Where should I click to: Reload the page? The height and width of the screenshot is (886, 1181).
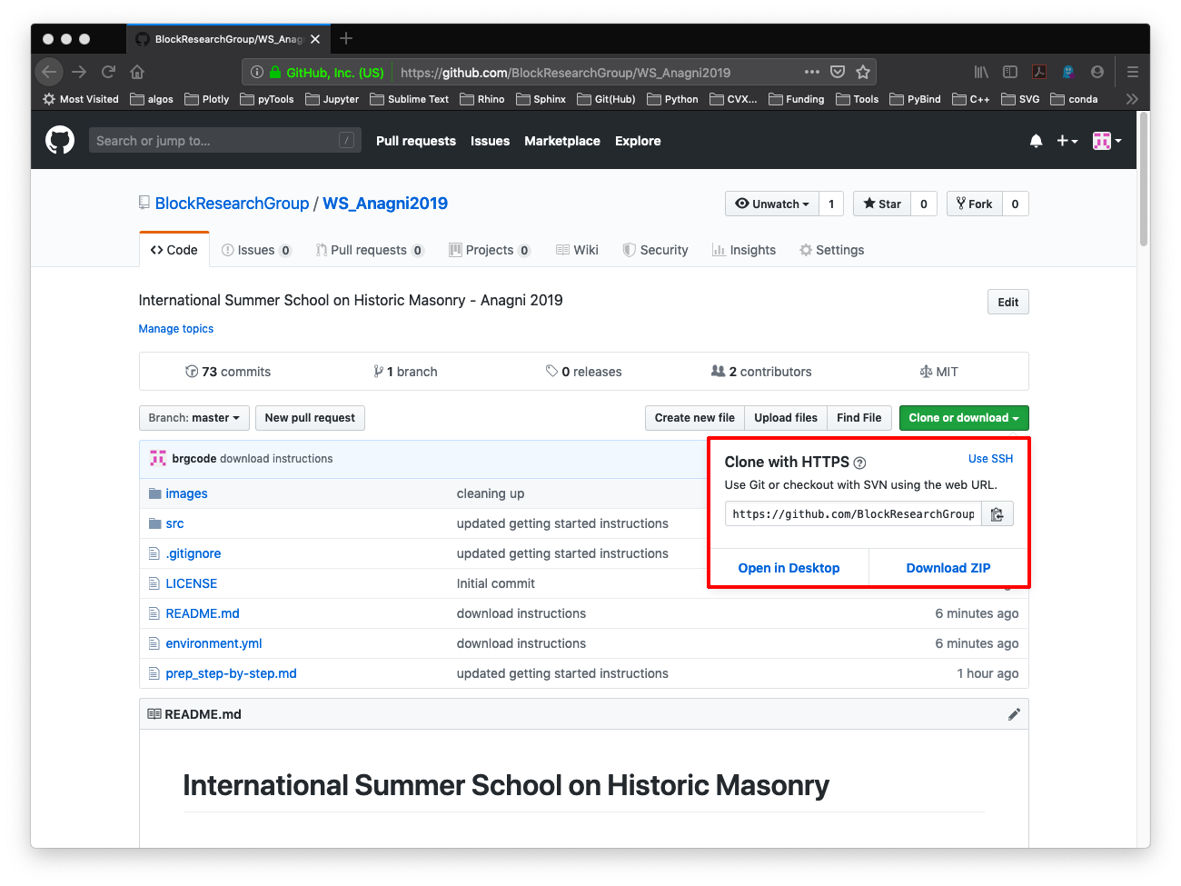pos(108,72)
